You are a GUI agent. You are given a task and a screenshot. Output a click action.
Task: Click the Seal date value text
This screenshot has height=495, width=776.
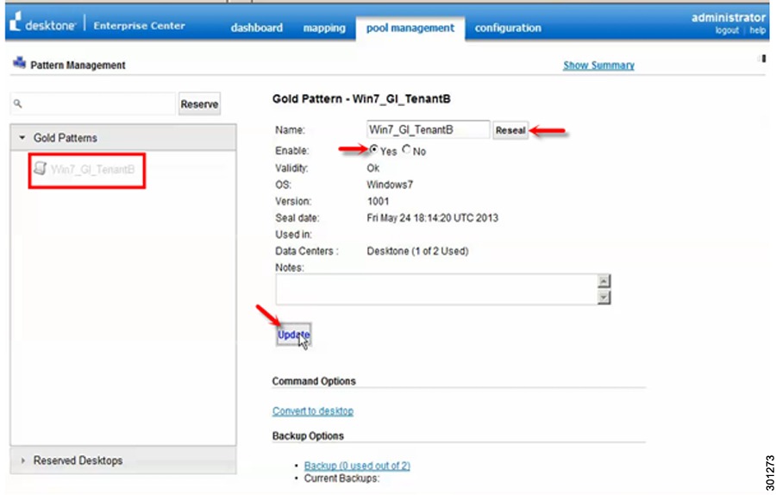point(432,218)
